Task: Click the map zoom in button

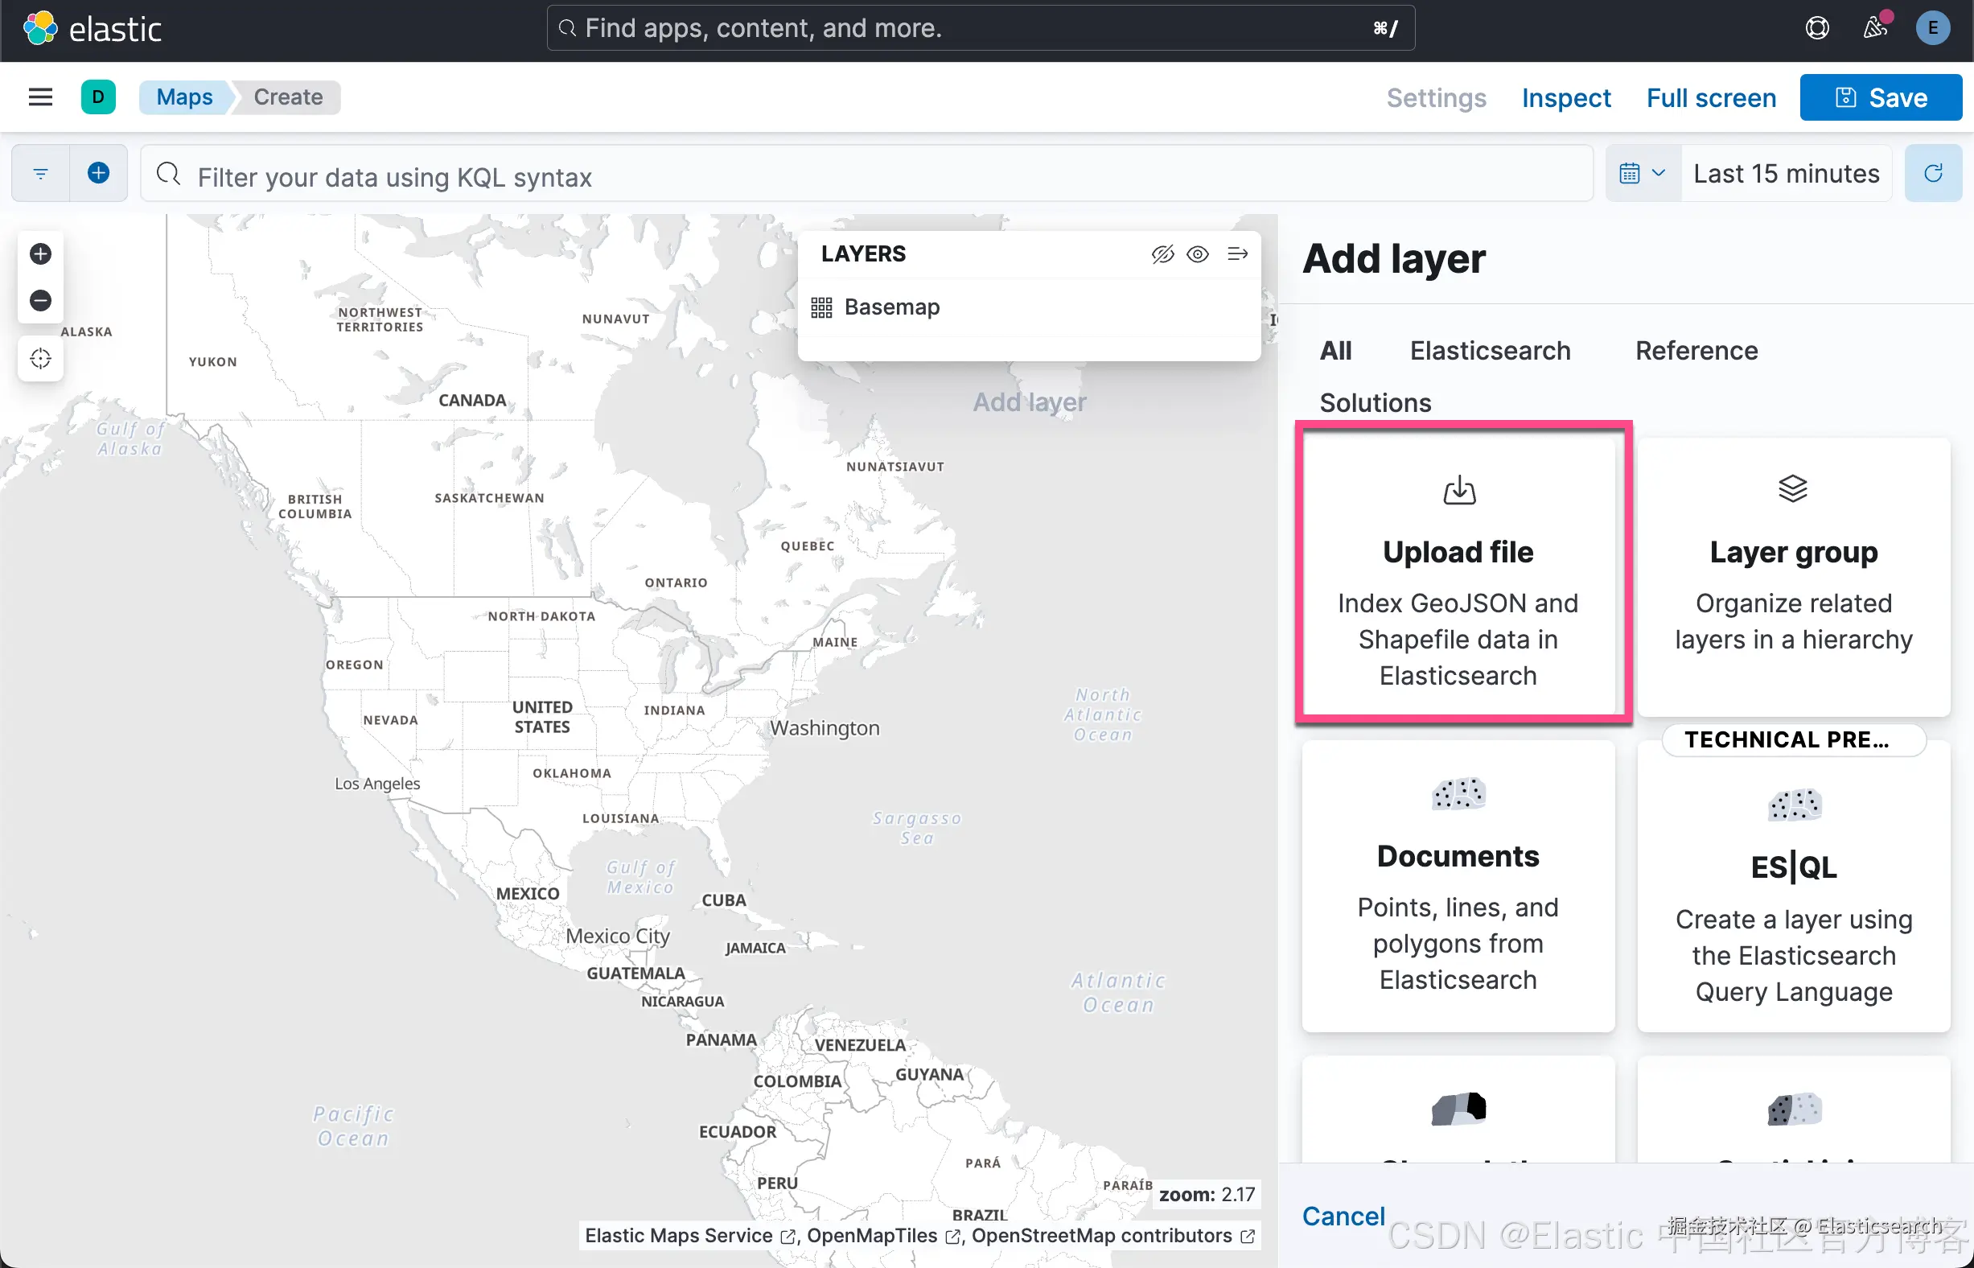Action: coord(40,253)
